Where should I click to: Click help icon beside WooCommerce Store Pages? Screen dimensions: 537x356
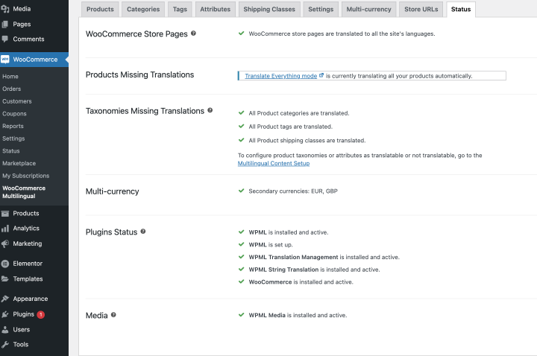coord(193,34)
